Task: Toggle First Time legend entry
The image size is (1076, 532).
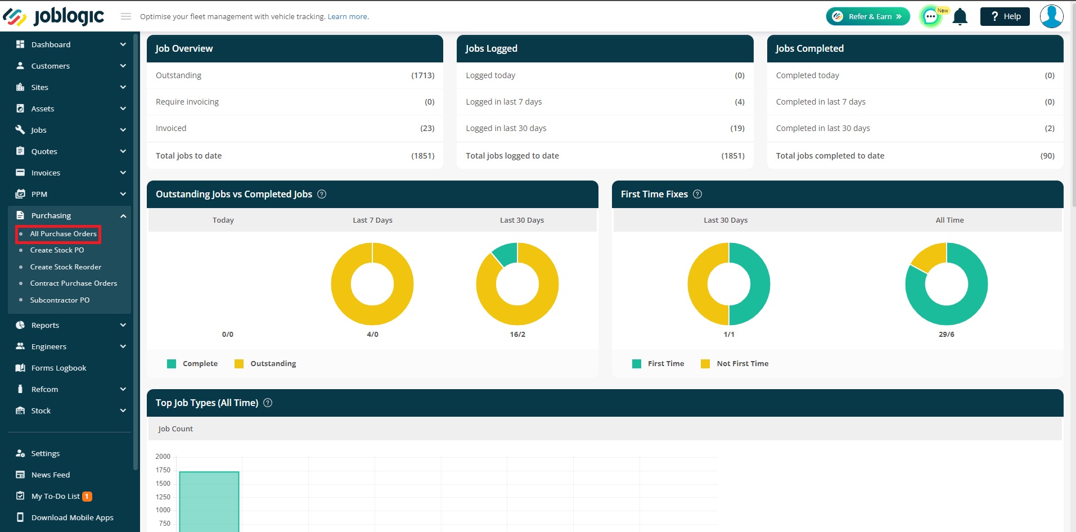Action: [x=658, y=364]
